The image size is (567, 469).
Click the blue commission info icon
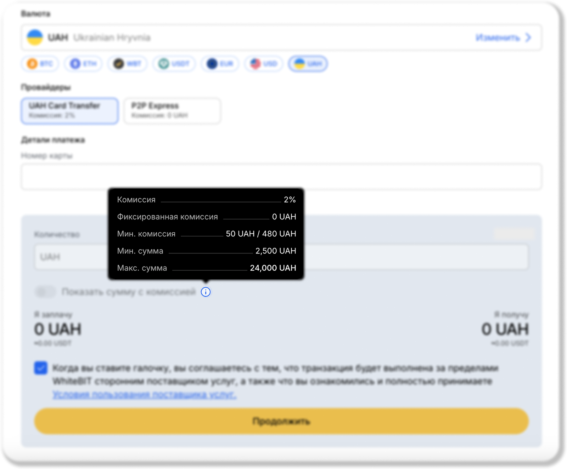206,292
